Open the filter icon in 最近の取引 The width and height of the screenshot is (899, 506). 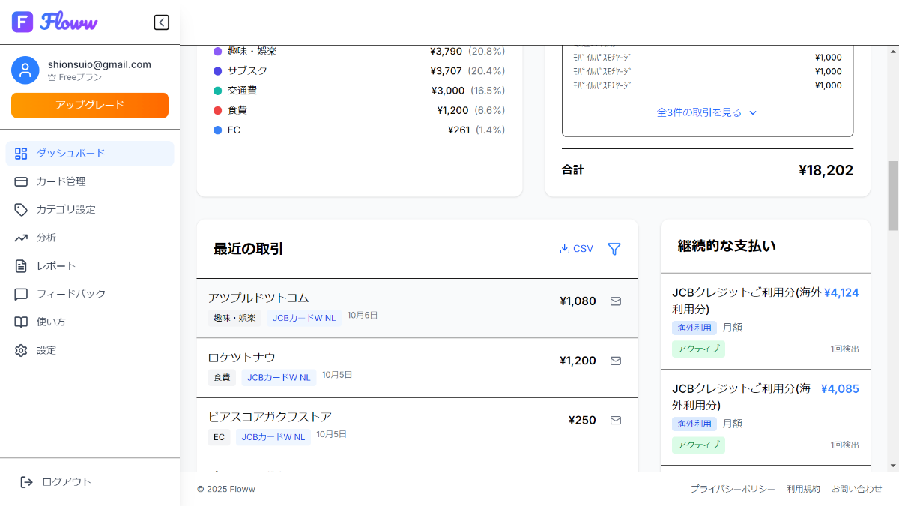click(614, 249)
